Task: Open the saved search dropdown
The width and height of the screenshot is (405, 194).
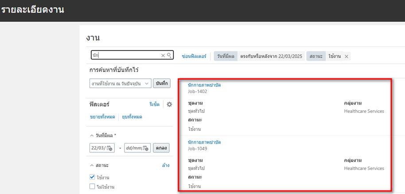Action: pyautogui.click(x=120, y=84)
